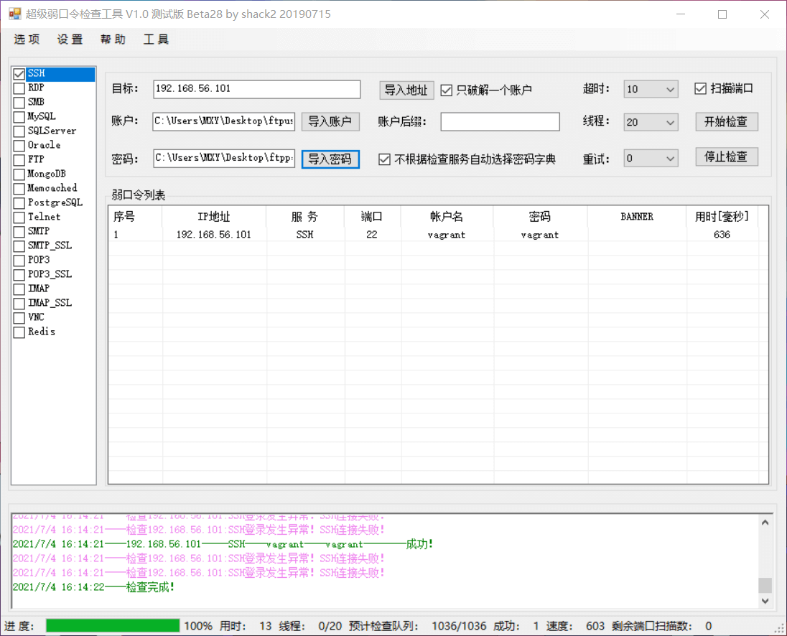The image size is (787, 636).
Task: Check the IMAP_SSL checkbox
Action: coord(19,304)
